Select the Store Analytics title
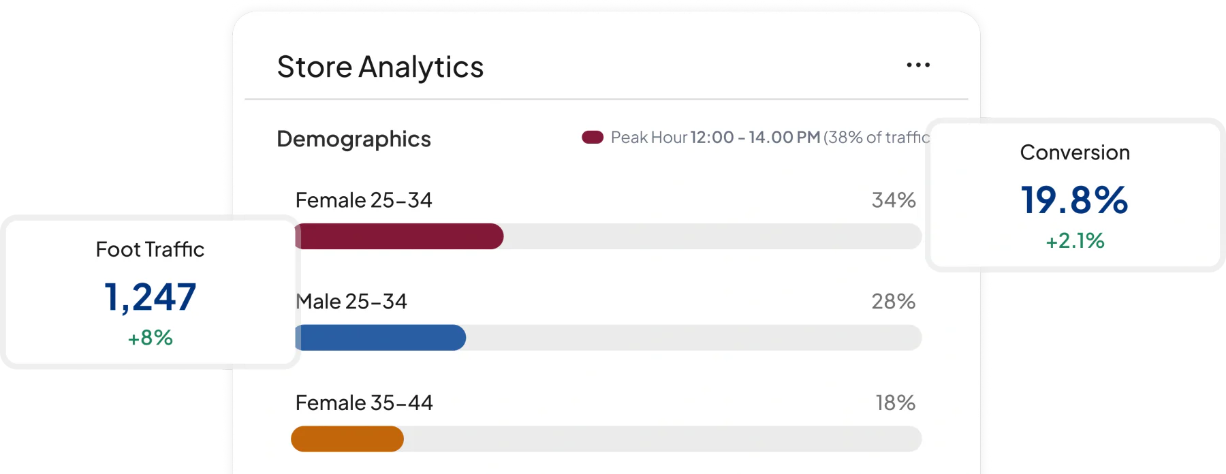The image size is (1226, 474). pos(380,67)
